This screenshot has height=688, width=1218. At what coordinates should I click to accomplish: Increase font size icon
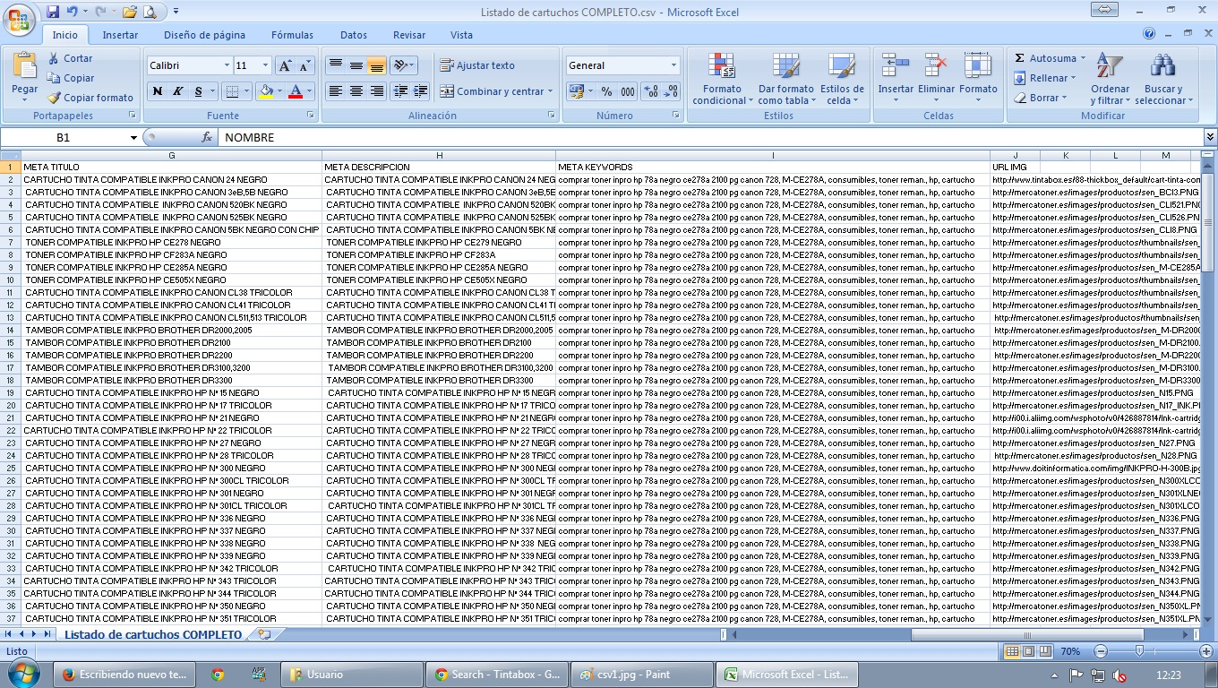point(285,65)
